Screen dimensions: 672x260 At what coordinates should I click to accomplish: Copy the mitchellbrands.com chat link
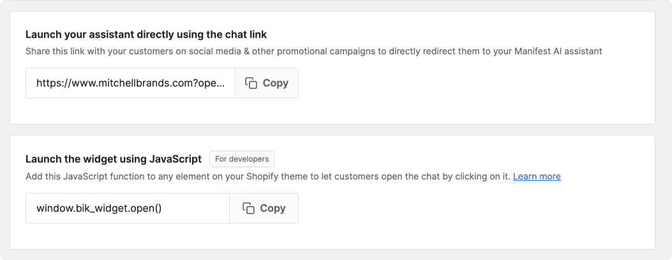(x=267, y=83)
